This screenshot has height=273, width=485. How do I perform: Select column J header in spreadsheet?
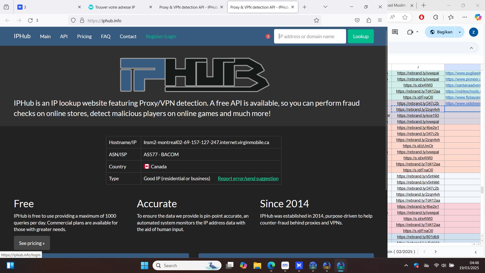418,67
